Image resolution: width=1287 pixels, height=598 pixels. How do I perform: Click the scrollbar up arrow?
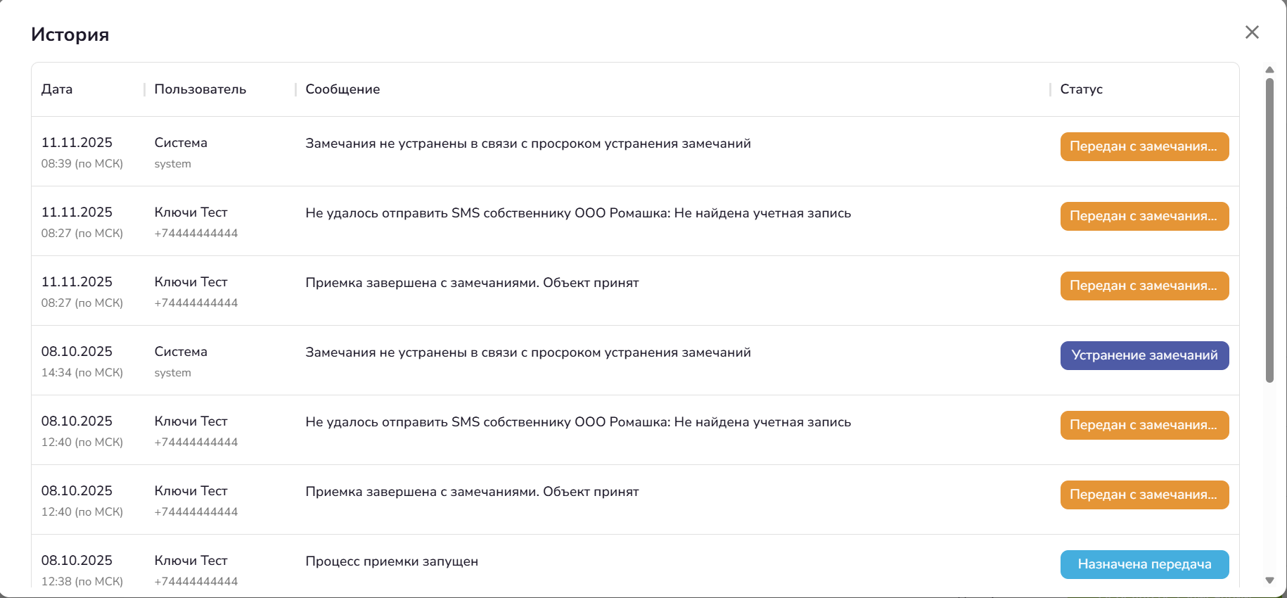pos(1269,70)
